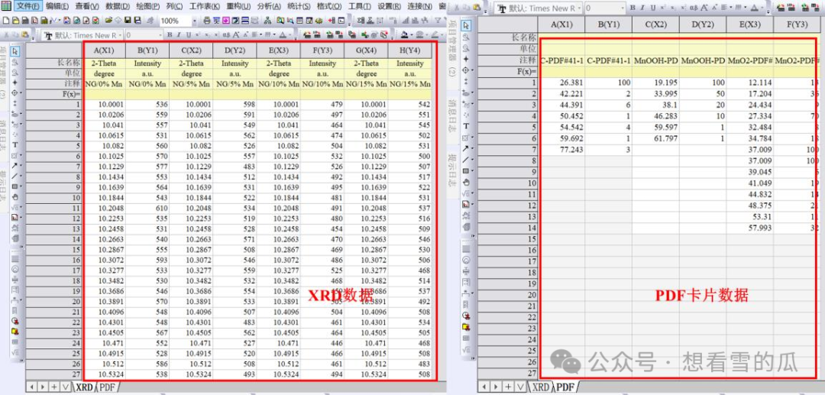This screenshot has width=825, height=395.
Task: Select the Text tool in left toolbar
Action: [15, 144]
